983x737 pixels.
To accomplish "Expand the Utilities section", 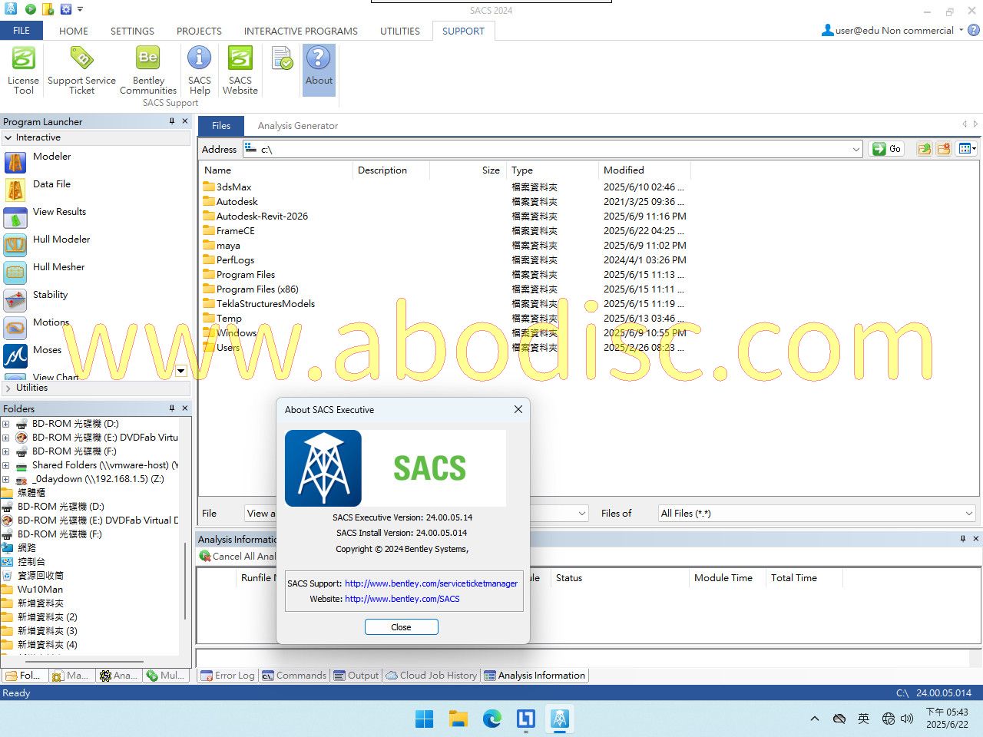I will (x=8, y=388).
